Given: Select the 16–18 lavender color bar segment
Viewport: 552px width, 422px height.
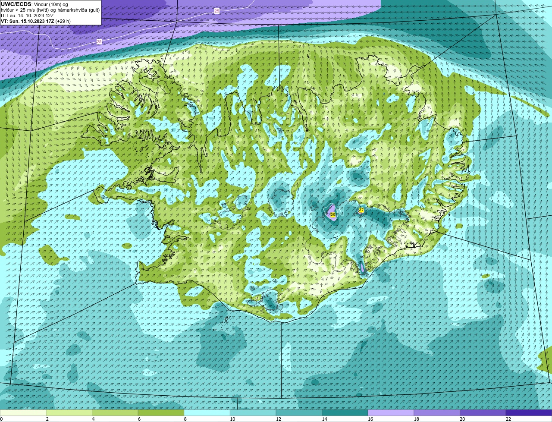Looking at the screenshot, I should 391,413.
